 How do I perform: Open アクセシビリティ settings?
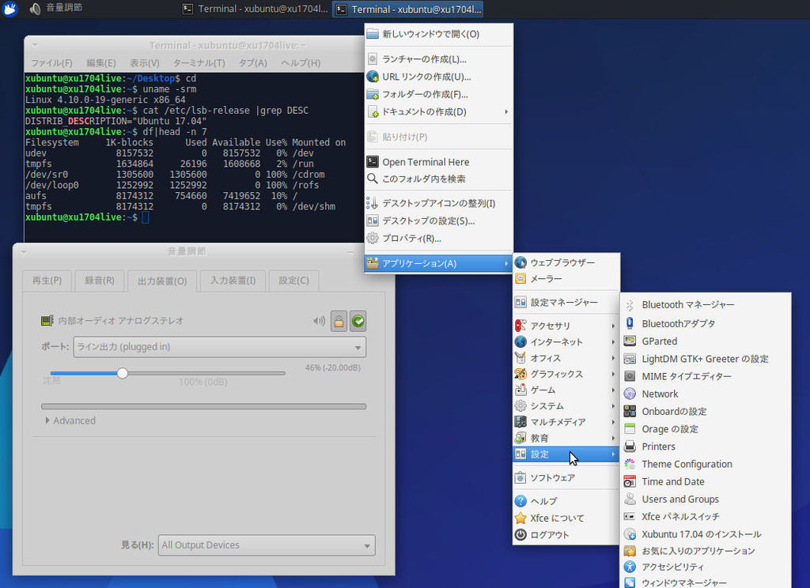click(x=705, y=567)
